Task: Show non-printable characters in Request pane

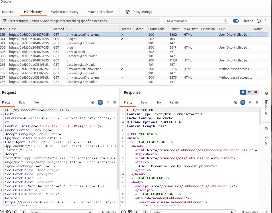Action: 108,102
